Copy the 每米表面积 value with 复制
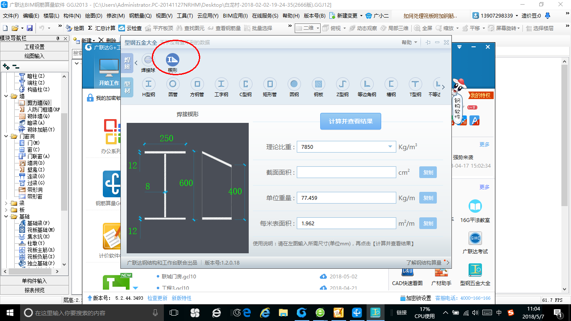571x321 pixels. [x=428, y=223]
